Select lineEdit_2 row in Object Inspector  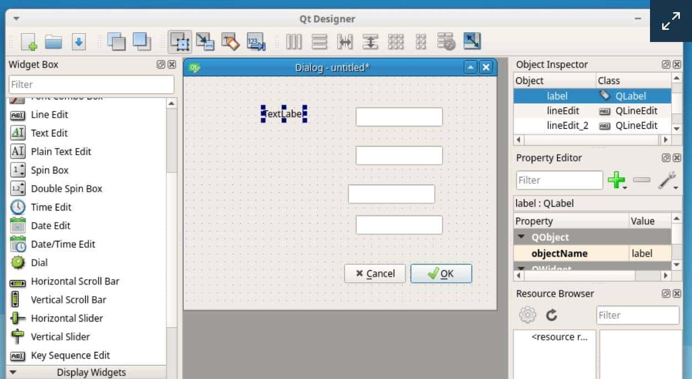(593, 125)
